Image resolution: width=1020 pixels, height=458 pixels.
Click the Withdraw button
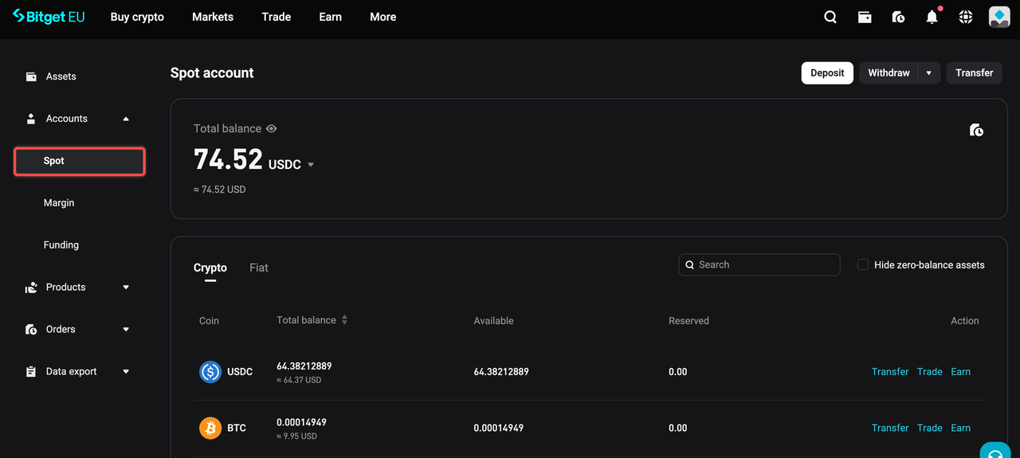[889, 73]
